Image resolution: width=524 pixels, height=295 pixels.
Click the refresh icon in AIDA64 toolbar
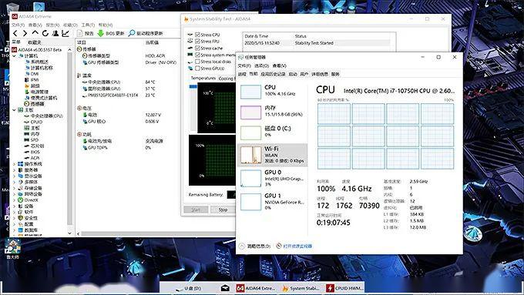45,33
